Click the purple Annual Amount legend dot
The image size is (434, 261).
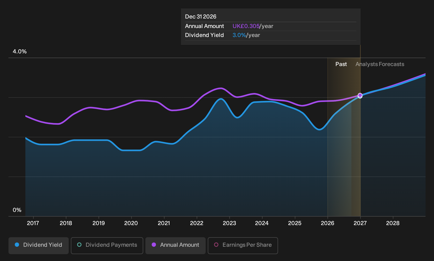154,245
